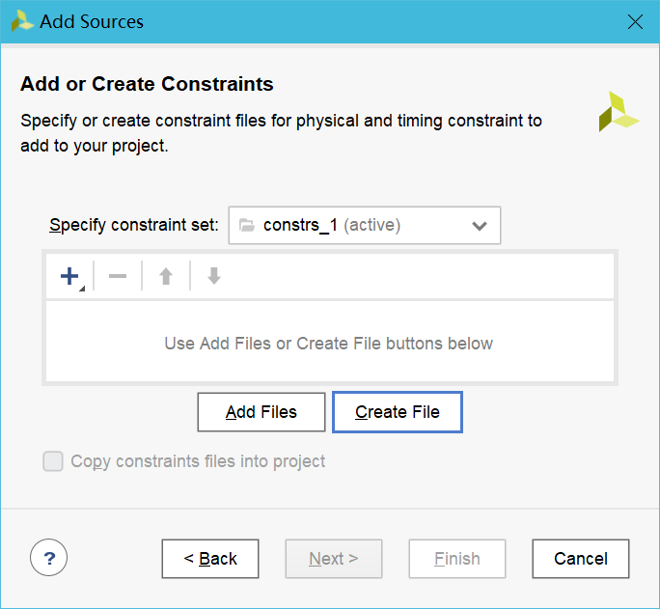Click the Create File button
Image resolution: width=660 pixels, height=609 pixels.
click(x=398, y=412)
